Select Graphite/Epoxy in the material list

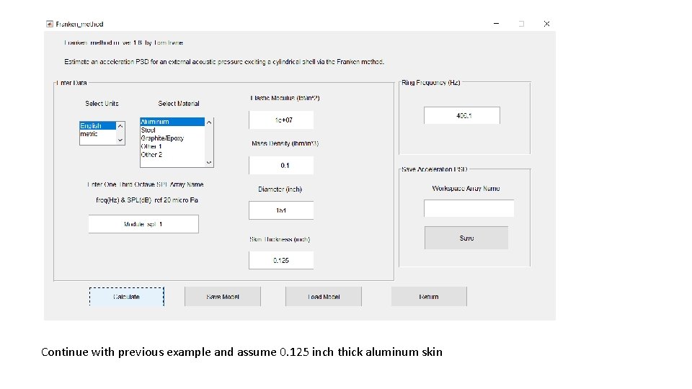[172, 138]
